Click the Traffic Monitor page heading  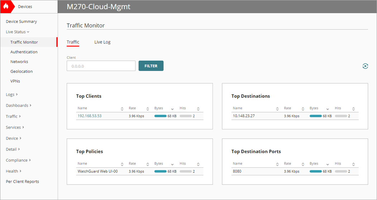pyautogui.click(x=86, y=25)
